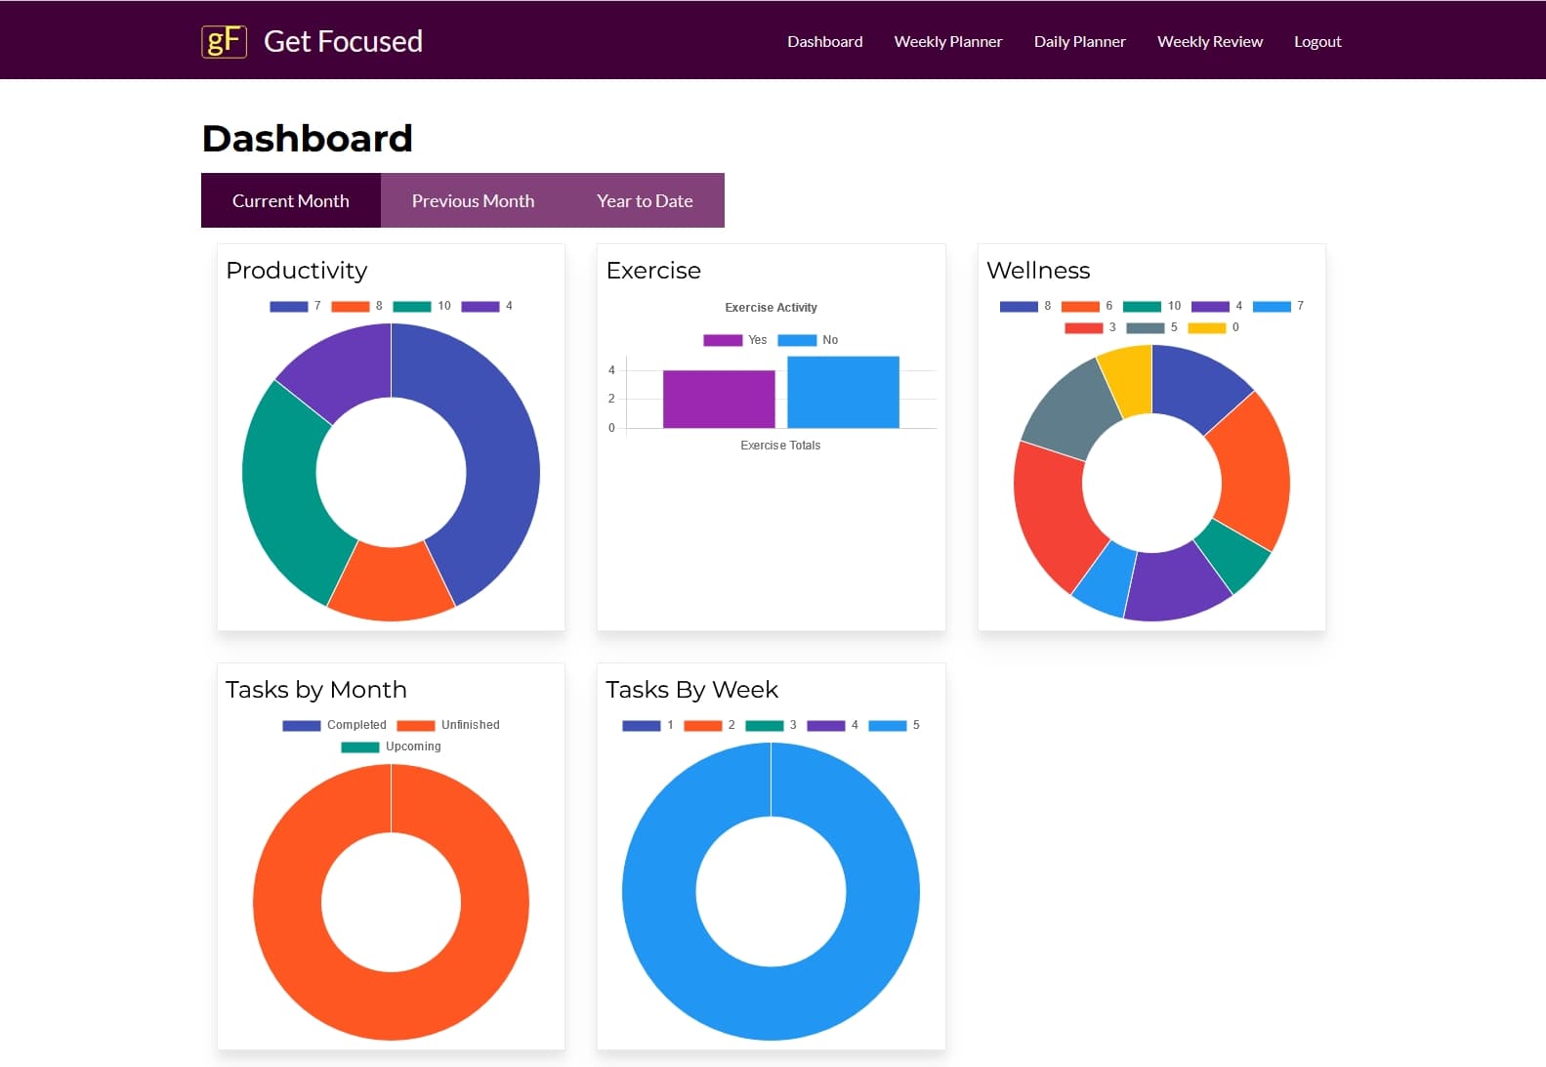Switch to the Previous Month tab
Screen dimensions: 1546x1067
473,200
